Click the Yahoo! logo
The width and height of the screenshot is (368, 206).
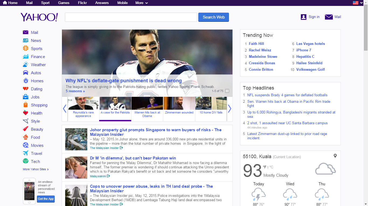coord(39,17)
